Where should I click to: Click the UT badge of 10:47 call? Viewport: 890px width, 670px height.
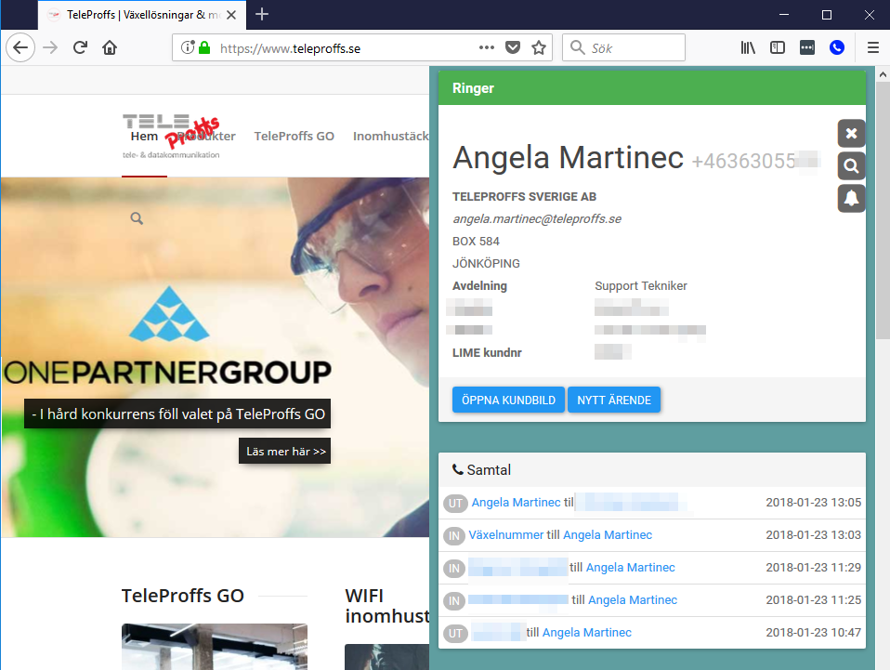(x=455, y=633)
